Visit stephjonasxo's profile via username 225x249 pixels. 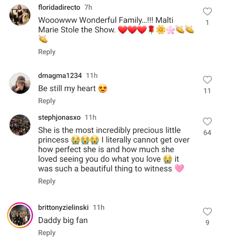59,117
